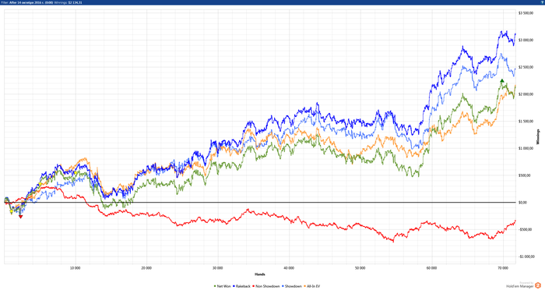The height and width of the screenshot is (290, 545).
Task: Click the -$500,00 axis label
Action: coord(525,229)
